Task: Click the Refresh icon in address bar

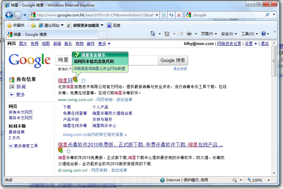Action: coord(171,15)
